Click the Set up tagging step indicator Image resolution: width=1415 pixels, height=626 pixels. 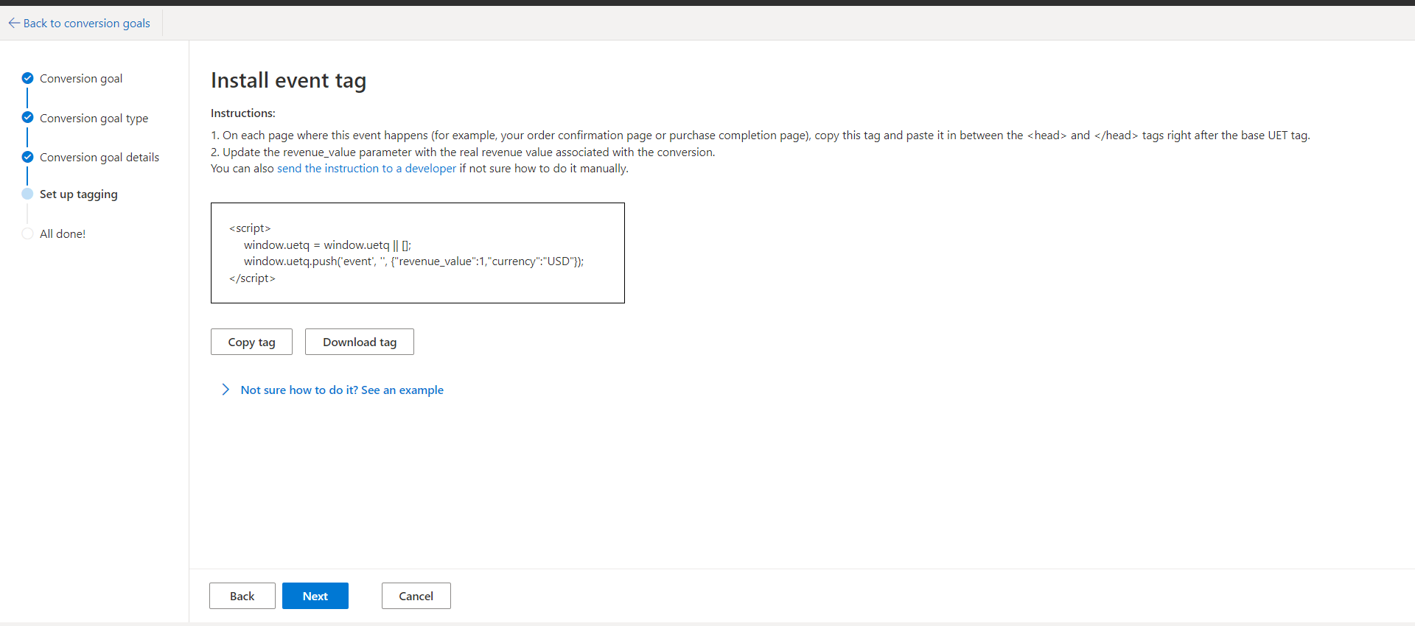(27, 194)
